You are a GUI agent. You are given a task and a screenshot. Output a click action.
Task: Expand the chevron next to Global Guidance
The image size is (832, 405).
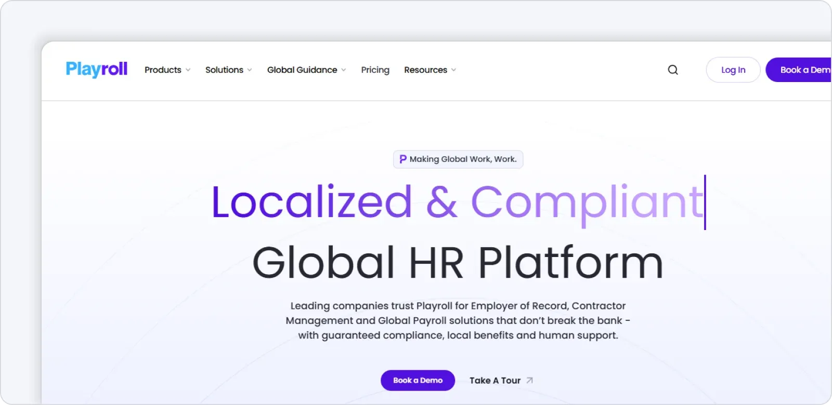click(x=344, y=70)
